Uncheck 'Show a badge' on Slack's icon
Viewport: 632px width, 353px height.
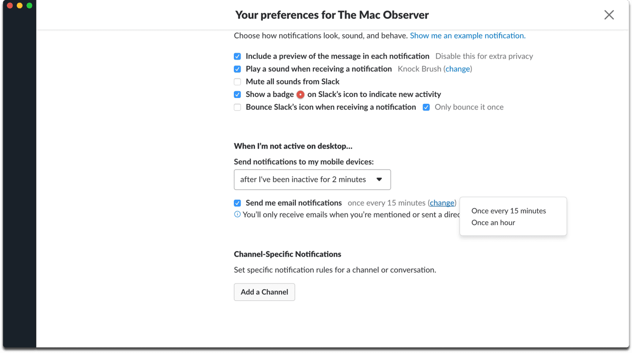click(x=237, y=94)
